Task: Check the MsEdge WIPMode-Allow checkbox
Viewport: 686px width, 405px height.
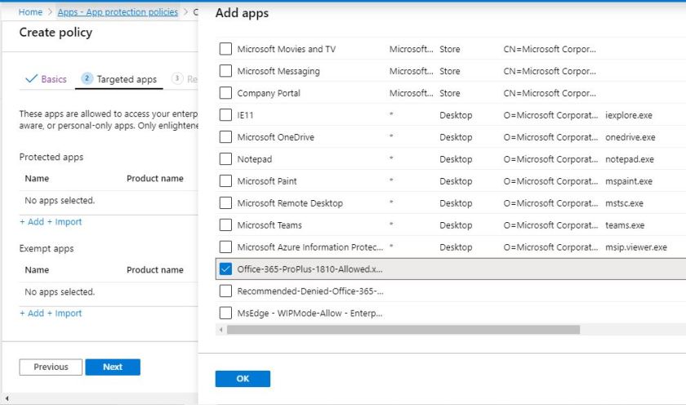Action: 225,313
